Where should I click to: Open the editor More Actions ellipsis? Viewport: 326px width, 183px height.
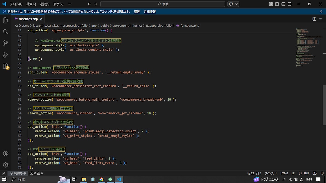321,19
